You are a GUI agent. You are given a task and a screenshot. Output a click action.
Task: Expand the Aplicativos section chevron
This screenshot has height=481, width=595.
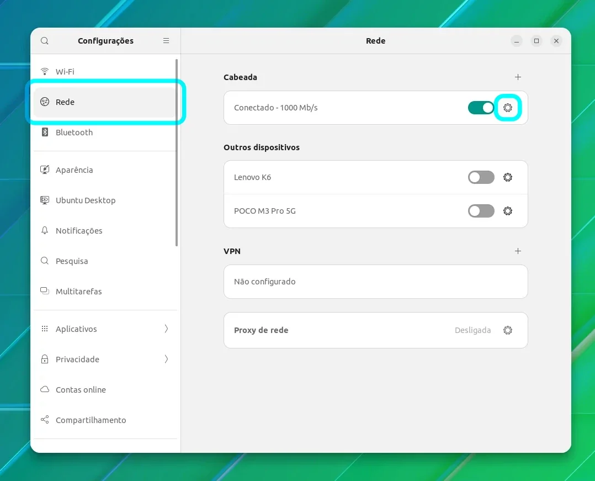coord(166,329)
